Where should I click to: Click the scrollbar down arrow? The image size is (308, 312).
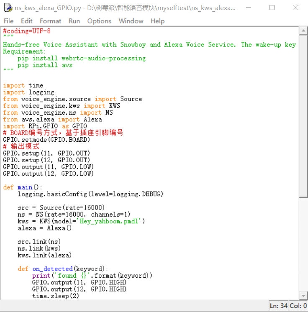click(x=303, y=296)
